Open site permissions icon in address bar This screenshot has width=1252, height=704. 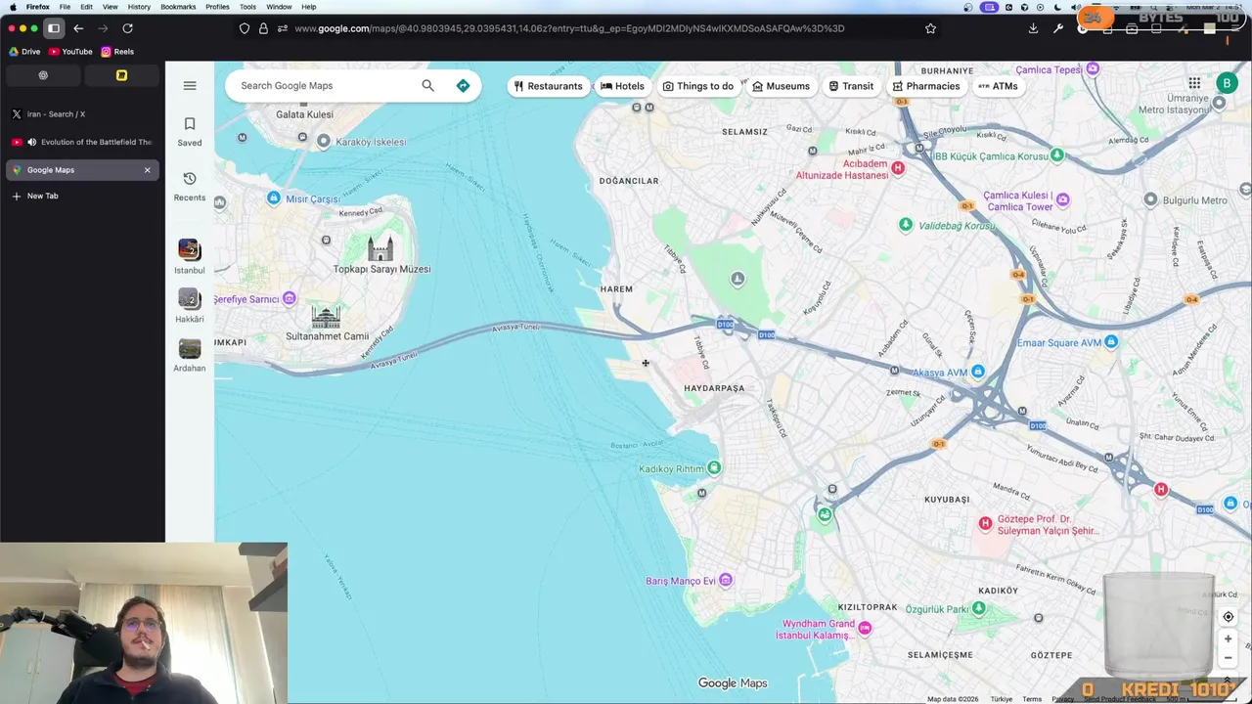(x=282, y=28)
